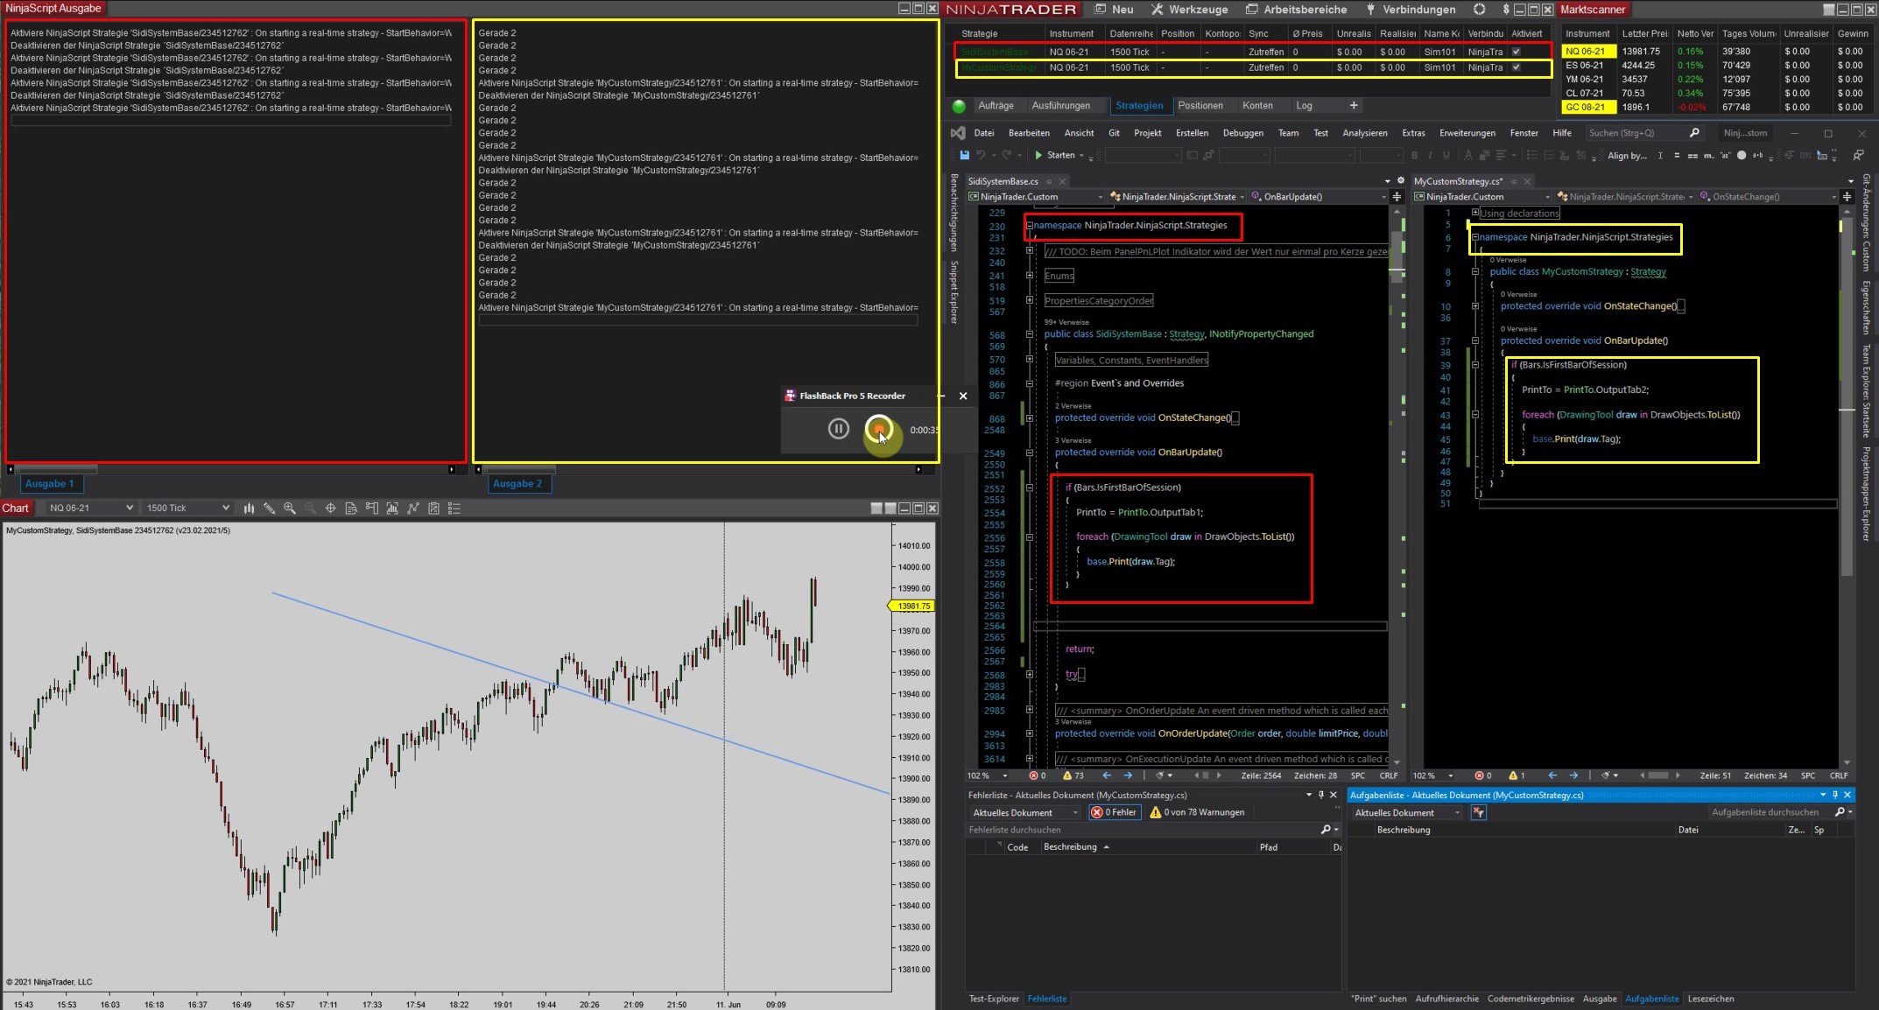Viewport: 1879px width, 1010px height.
Task: Uncheck Aktiviert for SidiSystemBase strategy
Action: (1517, 52)
